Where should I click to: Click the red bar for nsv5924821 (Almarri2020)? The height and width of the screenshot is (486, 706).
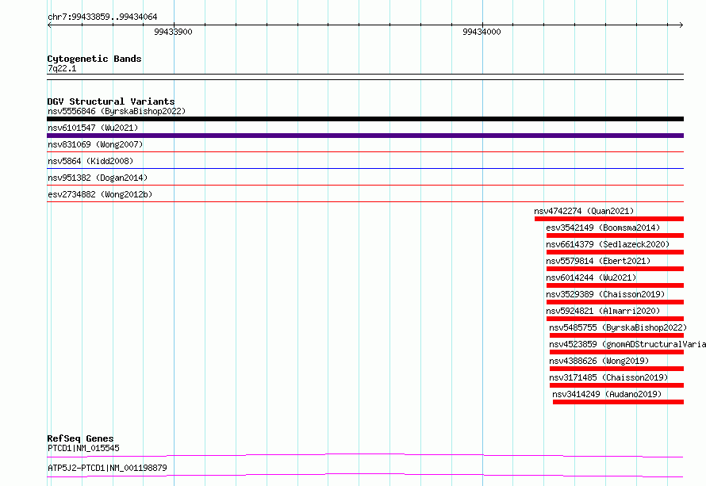coord(615,319)
